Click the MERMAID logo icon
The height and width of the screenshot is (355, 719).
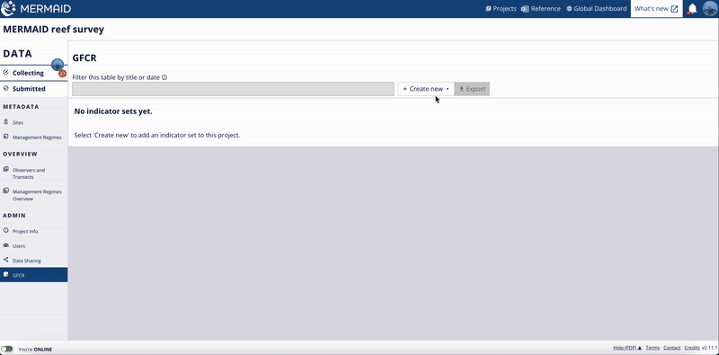click(x=9, y=9)
